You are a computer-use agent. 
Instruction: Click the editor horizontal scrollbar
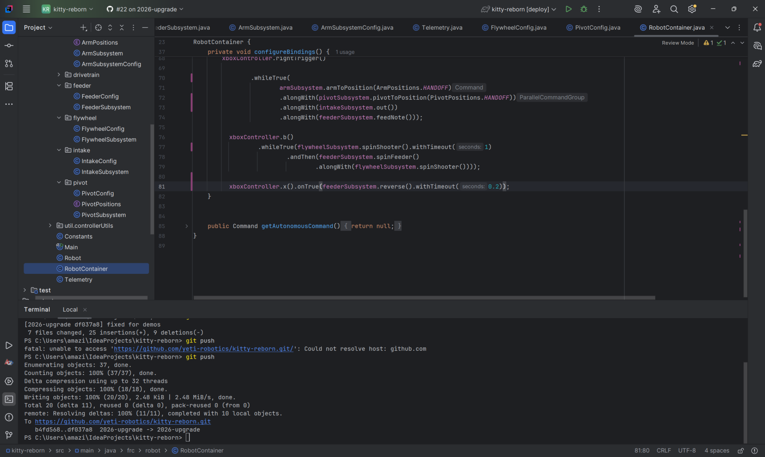(x=424, y=298)
